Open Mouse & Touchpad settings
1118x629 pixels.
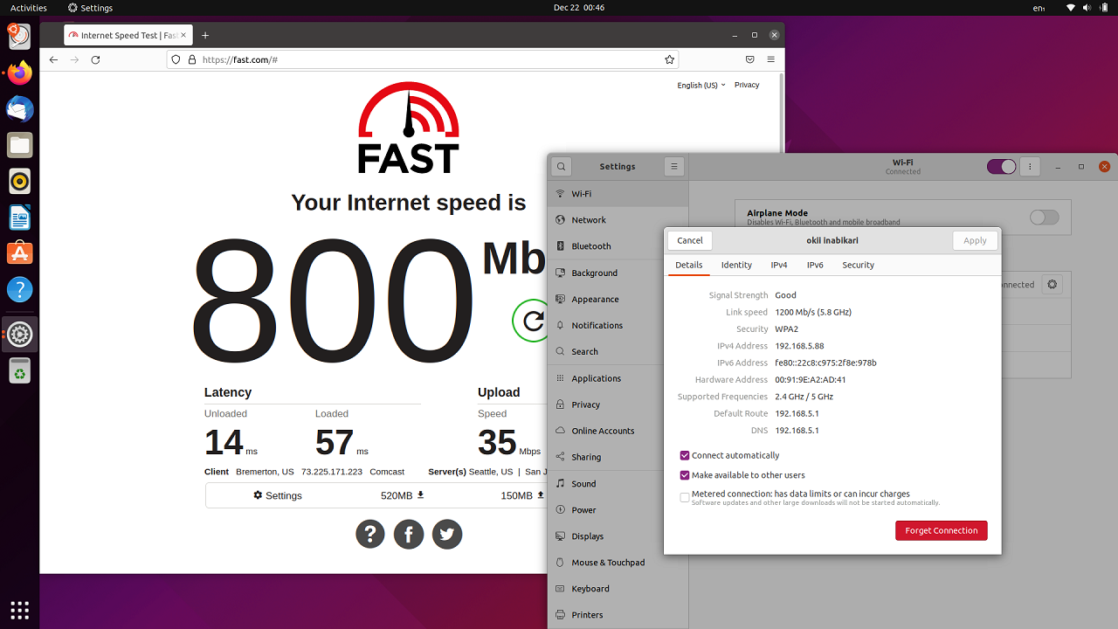tap(618, 563)
